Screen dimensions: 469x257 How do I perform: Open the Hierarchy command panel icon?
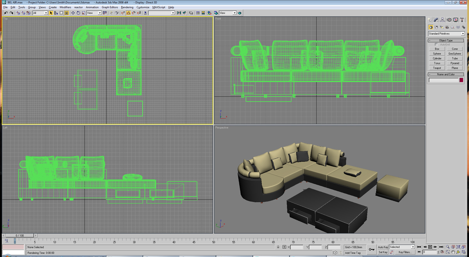[x=442, y=20]
